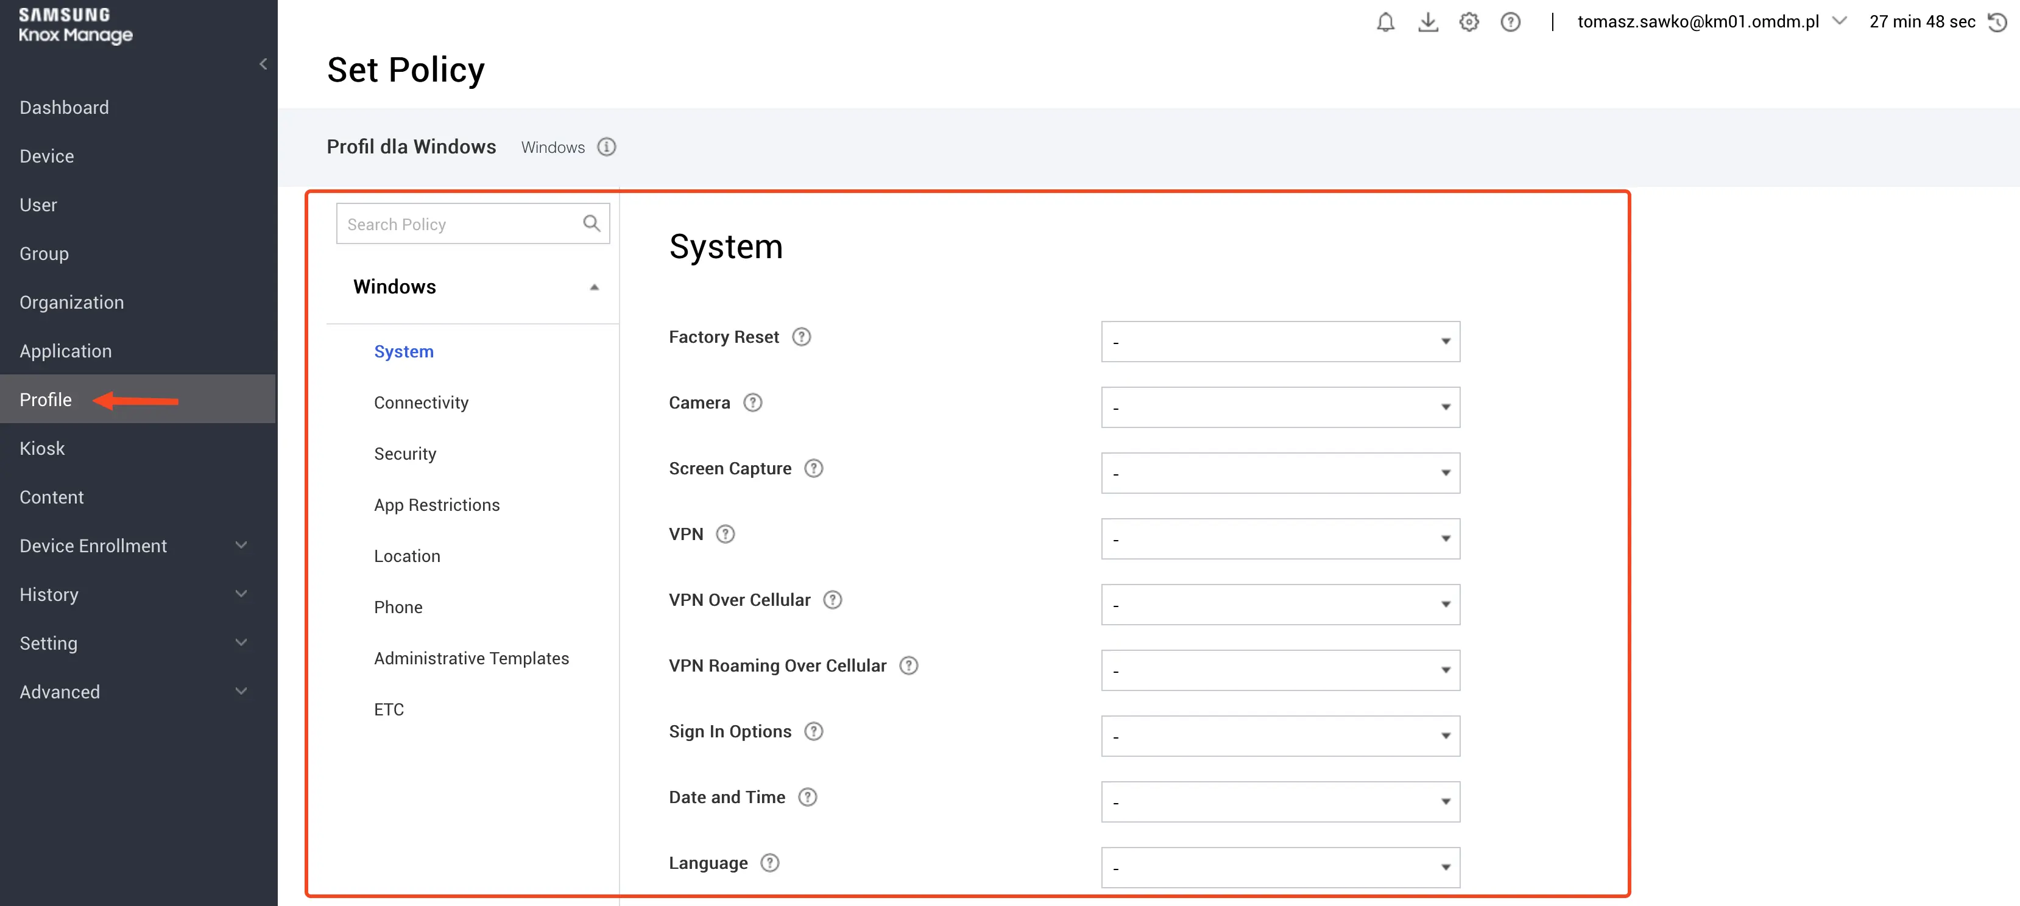Show help for VPN Roaming Over Cellular
2020x906 pixels.
click(908, 666)
